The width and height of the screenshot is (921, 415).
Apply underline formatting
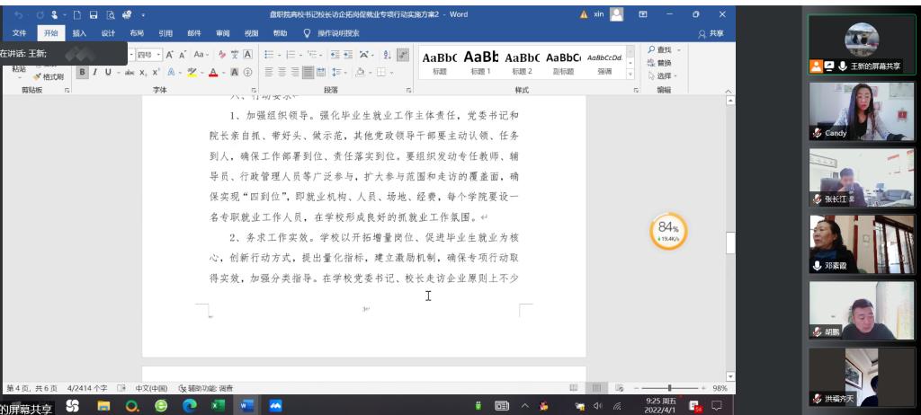108,72
